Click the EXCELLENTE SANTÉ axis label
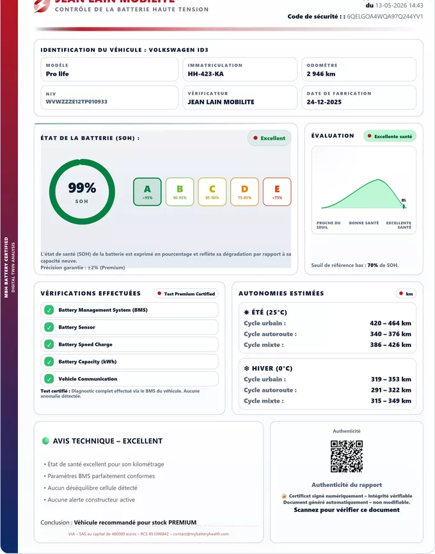The width and height of the screenshot is (435, 554). [x=399, y=225]
